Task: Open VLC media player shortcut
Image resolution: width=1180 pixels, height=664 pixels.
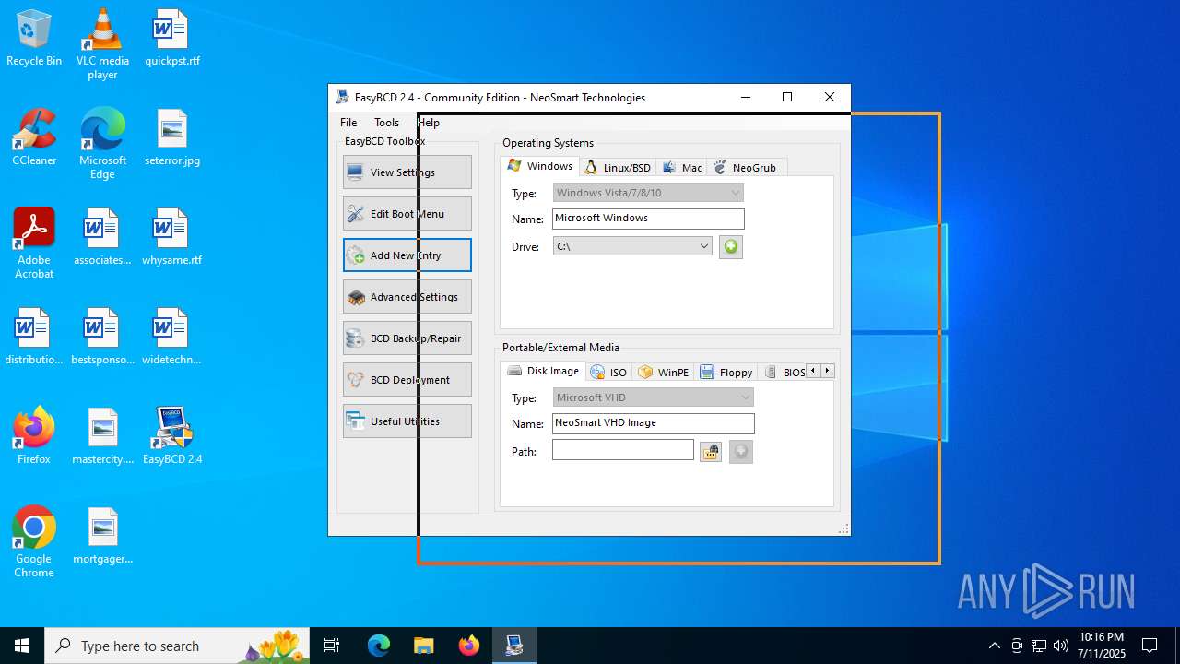Action: [102, 44]
